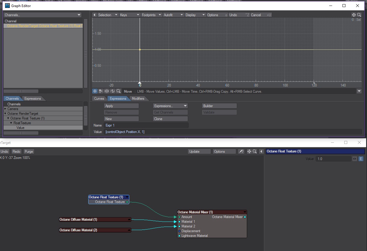The image size is (367, 251).
Task: Switch to the Curves tab
Action: [x=99, y=99]
